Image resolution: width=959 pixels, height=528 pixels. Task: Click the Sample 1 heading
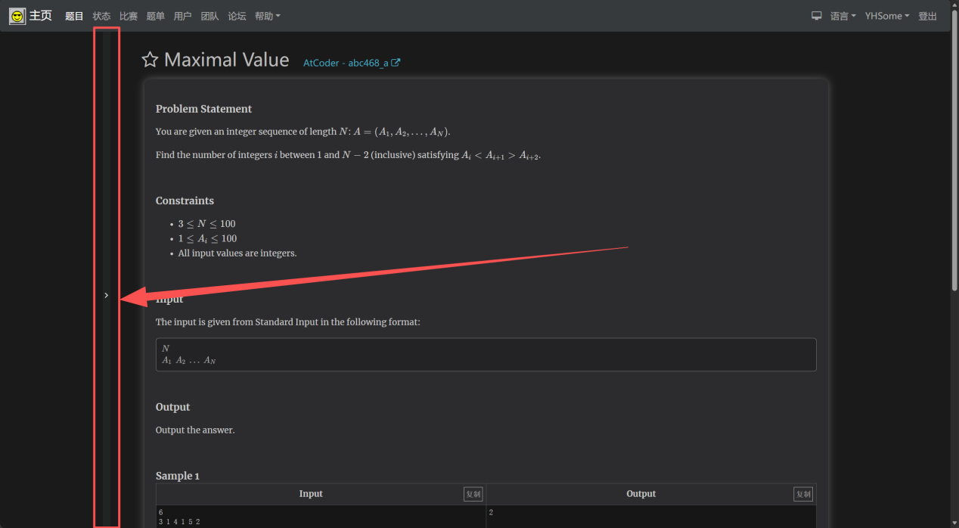tap(178, 476)
